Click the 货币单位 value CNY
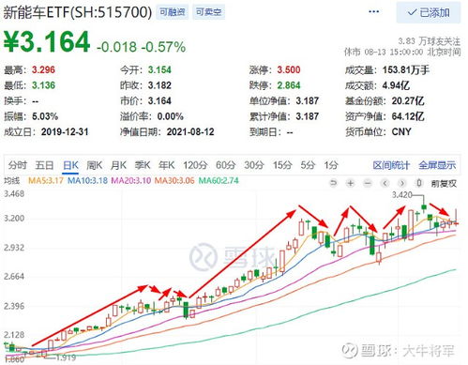Image resolution: width=468 pixels, height=365 pixels. [401, 131]
